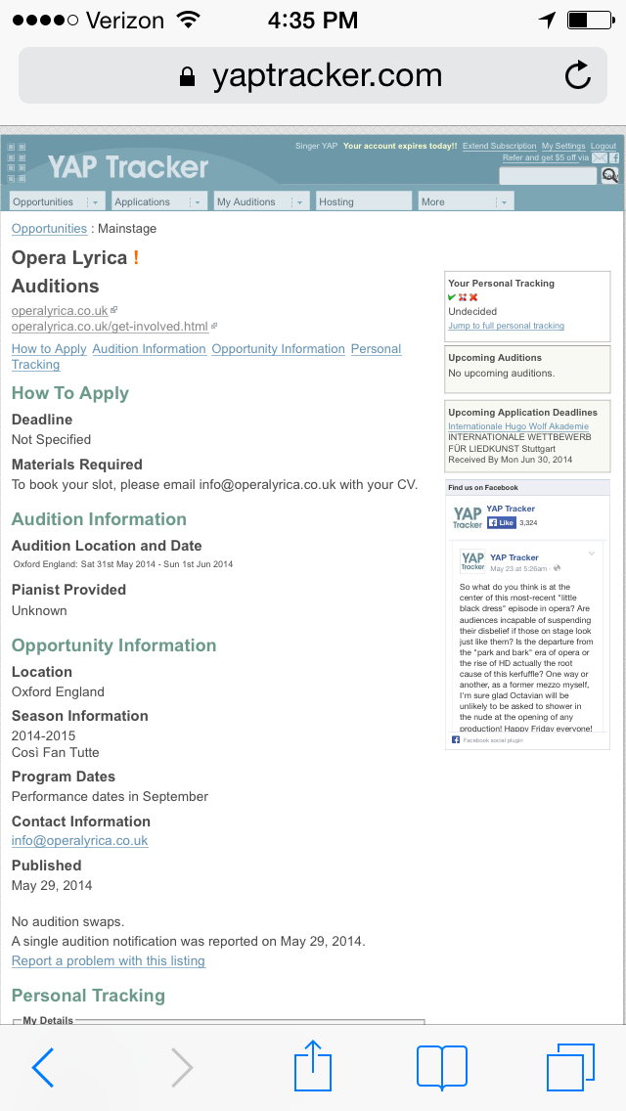Focus the site search field
The height and width of the screenshot is (1111, 626).
click(548, 176)
